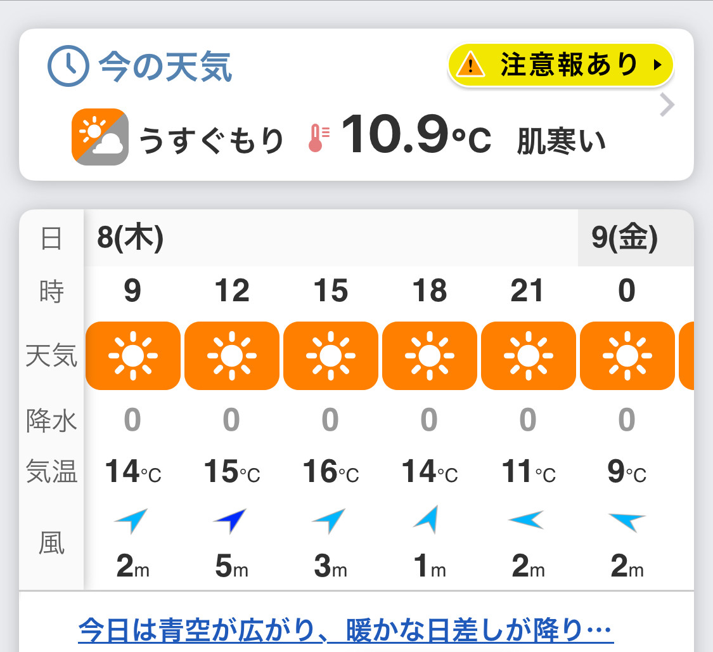Open the 今日は青空が広がり forecast link
Viewport: 713px width, 652px height.
coord(345,630)
